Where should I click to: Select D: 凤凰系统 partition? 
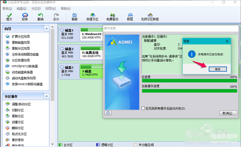pyautogui.click(x=92, y=52)
